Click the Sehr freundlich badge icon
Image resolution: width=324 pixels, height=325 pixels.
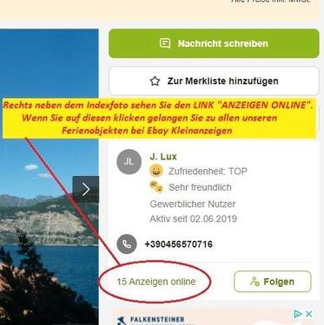(x=156, y=187)
